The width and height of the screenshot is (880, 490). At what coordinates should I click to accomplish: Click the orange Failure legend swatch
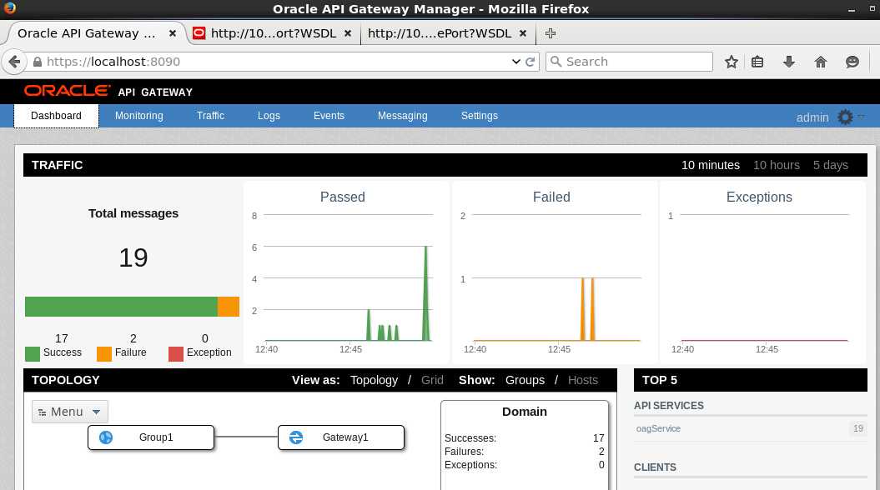click(x=104, y=354)
